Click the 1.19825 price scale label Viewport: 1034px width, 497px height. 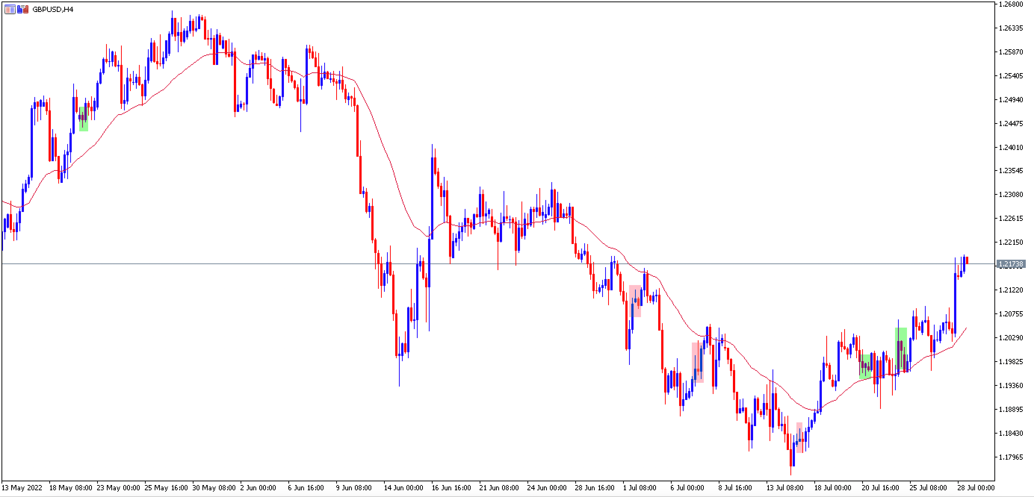tap(1011, 362)
